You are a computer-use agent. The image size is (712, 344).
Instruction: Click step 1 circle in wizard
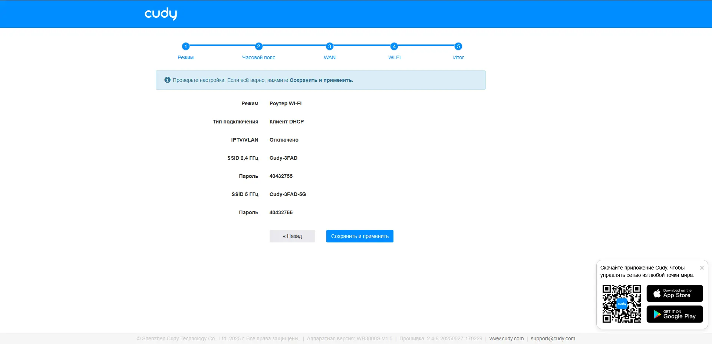pyautogui.click(x=186, y=46)
